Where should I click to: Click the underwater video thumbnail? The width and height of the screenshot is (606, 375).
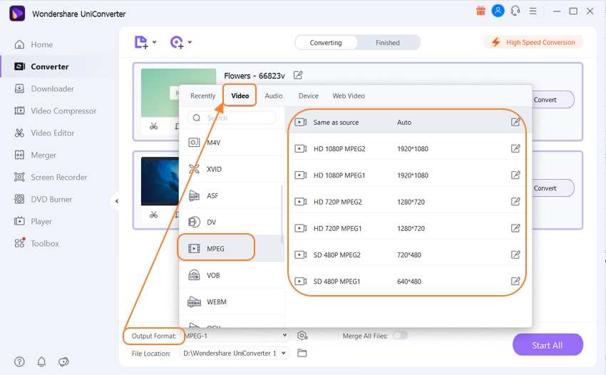[160, 181]
